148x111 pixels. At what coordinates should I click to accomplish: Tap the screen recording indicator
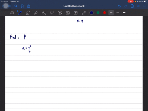(x=131, y=2)
